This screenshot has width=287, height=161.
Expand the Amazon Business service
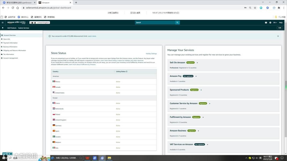click(198, 131)
